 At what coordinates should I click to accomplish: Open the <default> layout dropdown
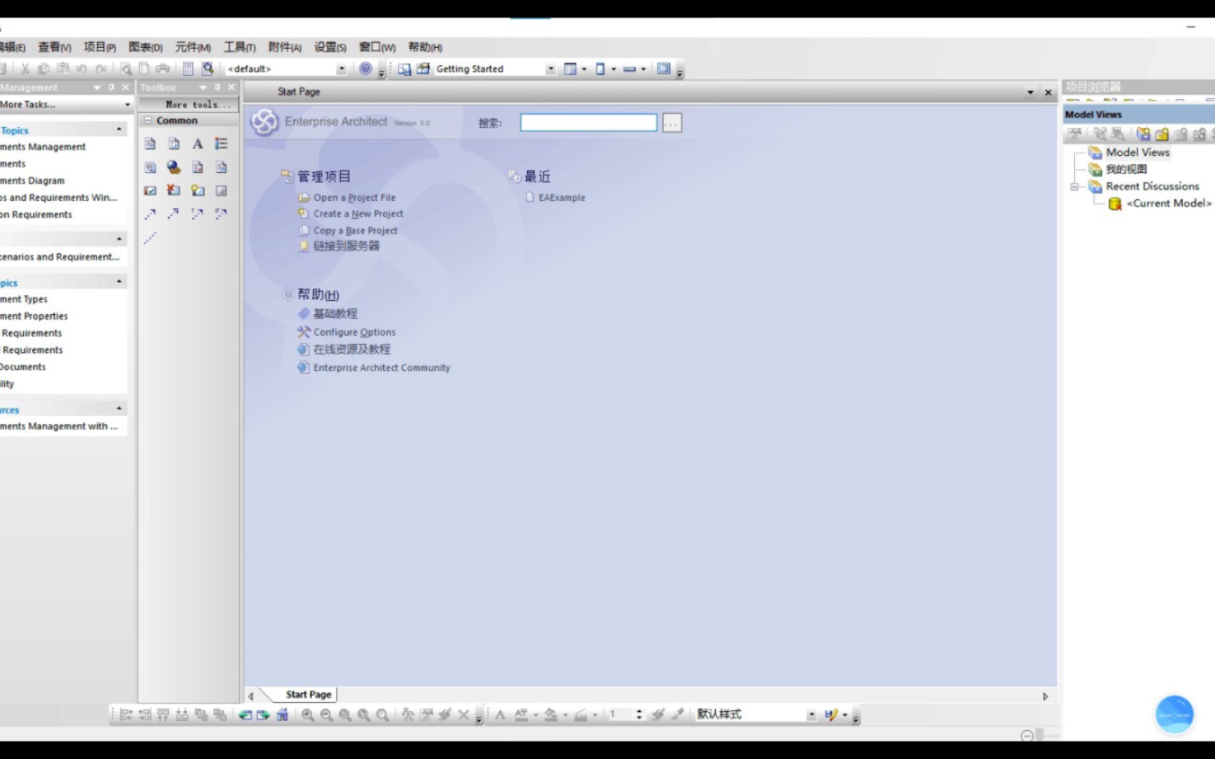click(341, 69)
